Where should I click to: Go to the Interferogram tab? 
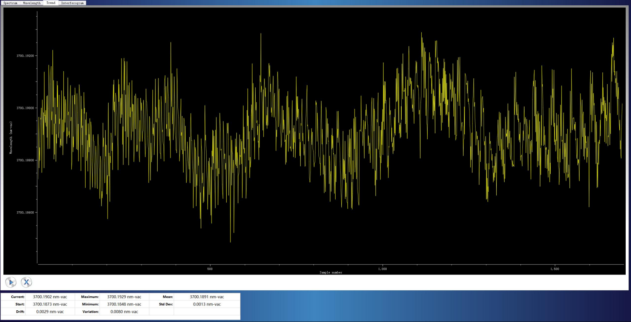[x=72, y=3]
